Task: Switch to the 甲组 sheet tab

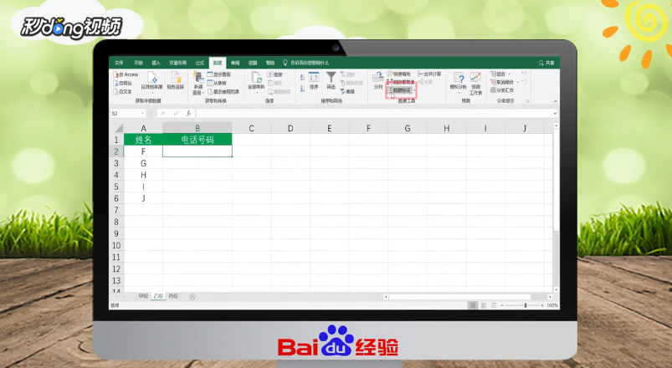Action: [x=143, y=296]
